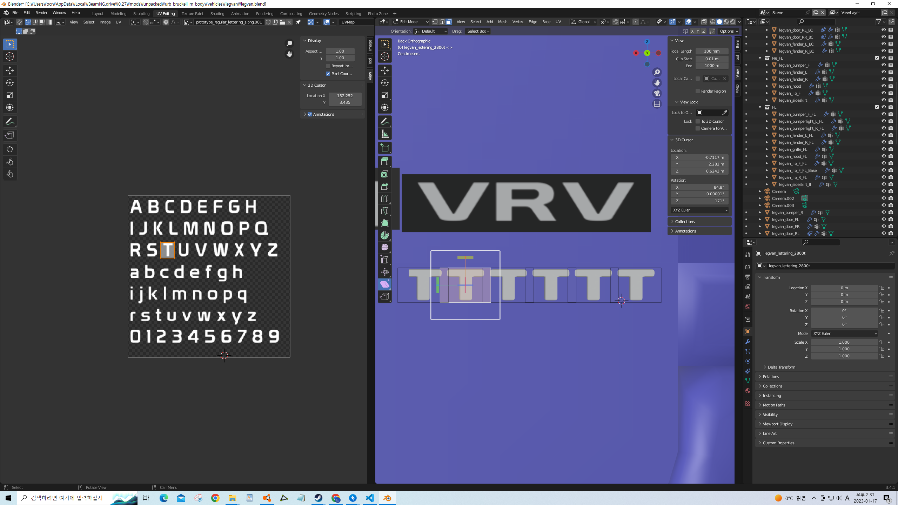Switch to the Texture Paint workspace
898x505 pixels.
point(192,14)
